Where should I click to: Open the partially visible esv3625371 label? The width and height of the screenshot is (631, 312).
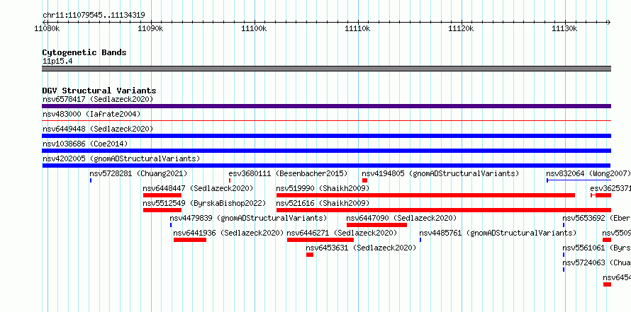tap(610, 188)
